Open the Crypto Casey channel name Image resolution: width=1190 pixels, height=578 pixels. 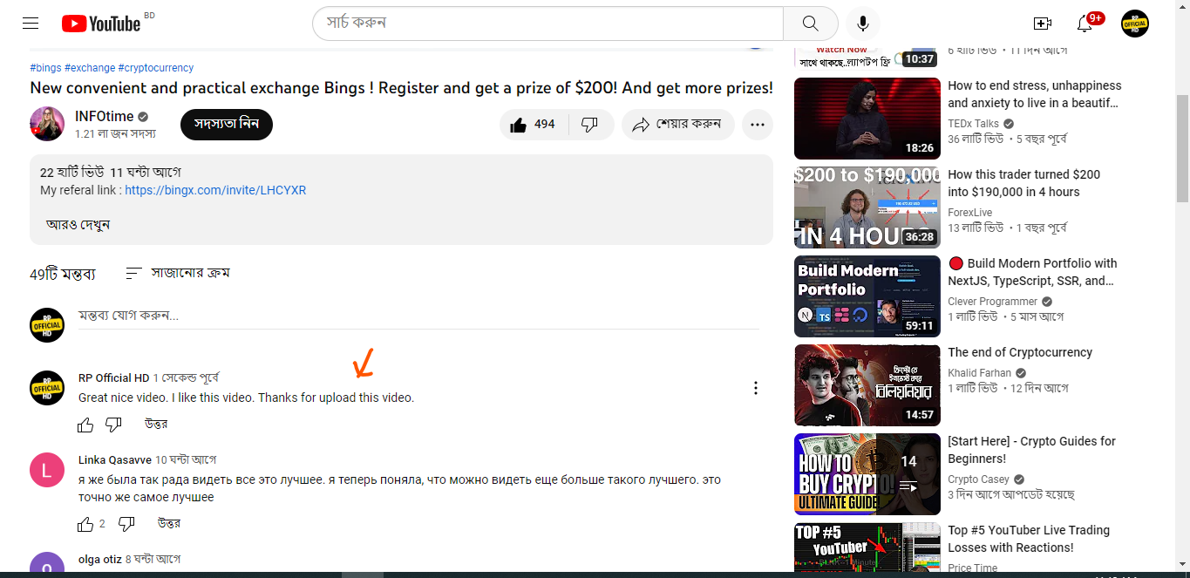click(979, 479)
